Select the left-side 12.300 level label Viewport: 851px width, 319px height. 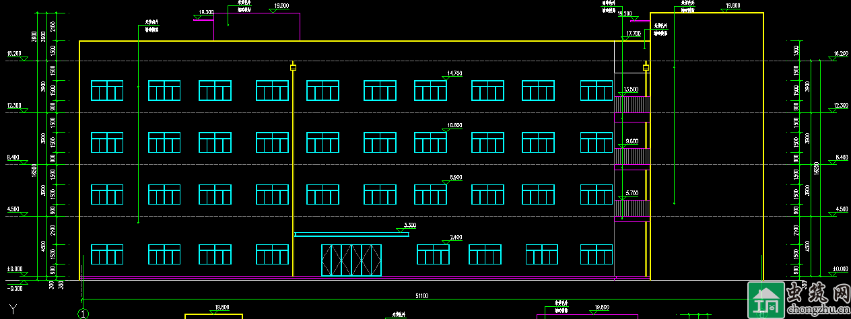tap(14, 106)
